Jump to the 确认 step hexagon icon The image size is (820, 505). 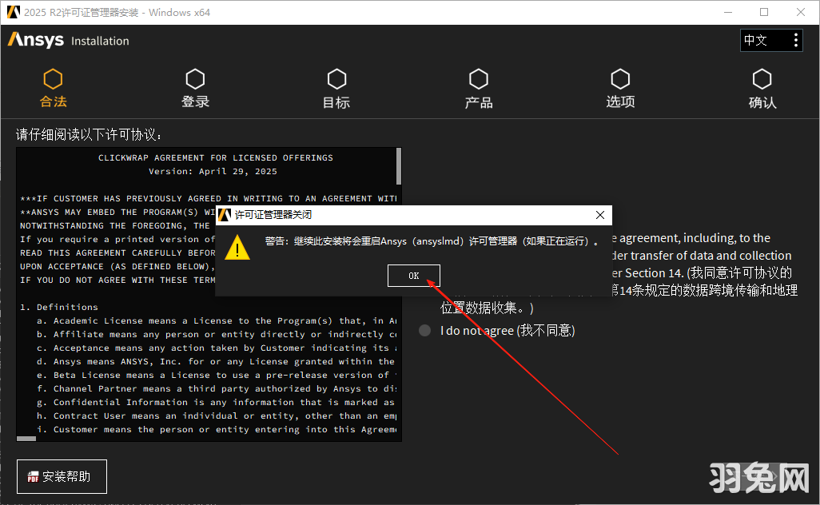762,79
